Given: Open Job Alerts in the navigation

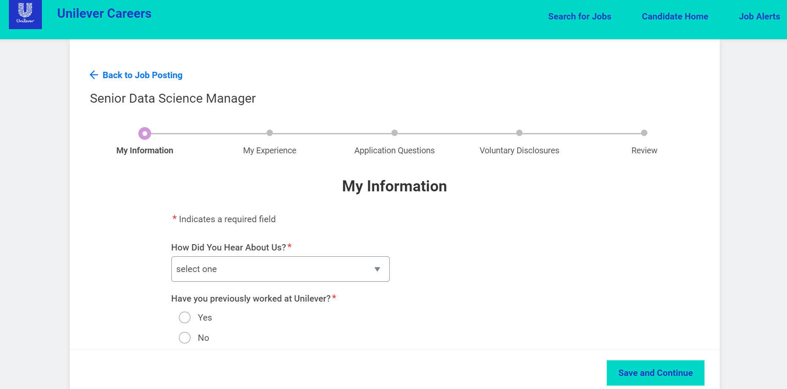Looking at the screenshot, I should pos(759,16).
